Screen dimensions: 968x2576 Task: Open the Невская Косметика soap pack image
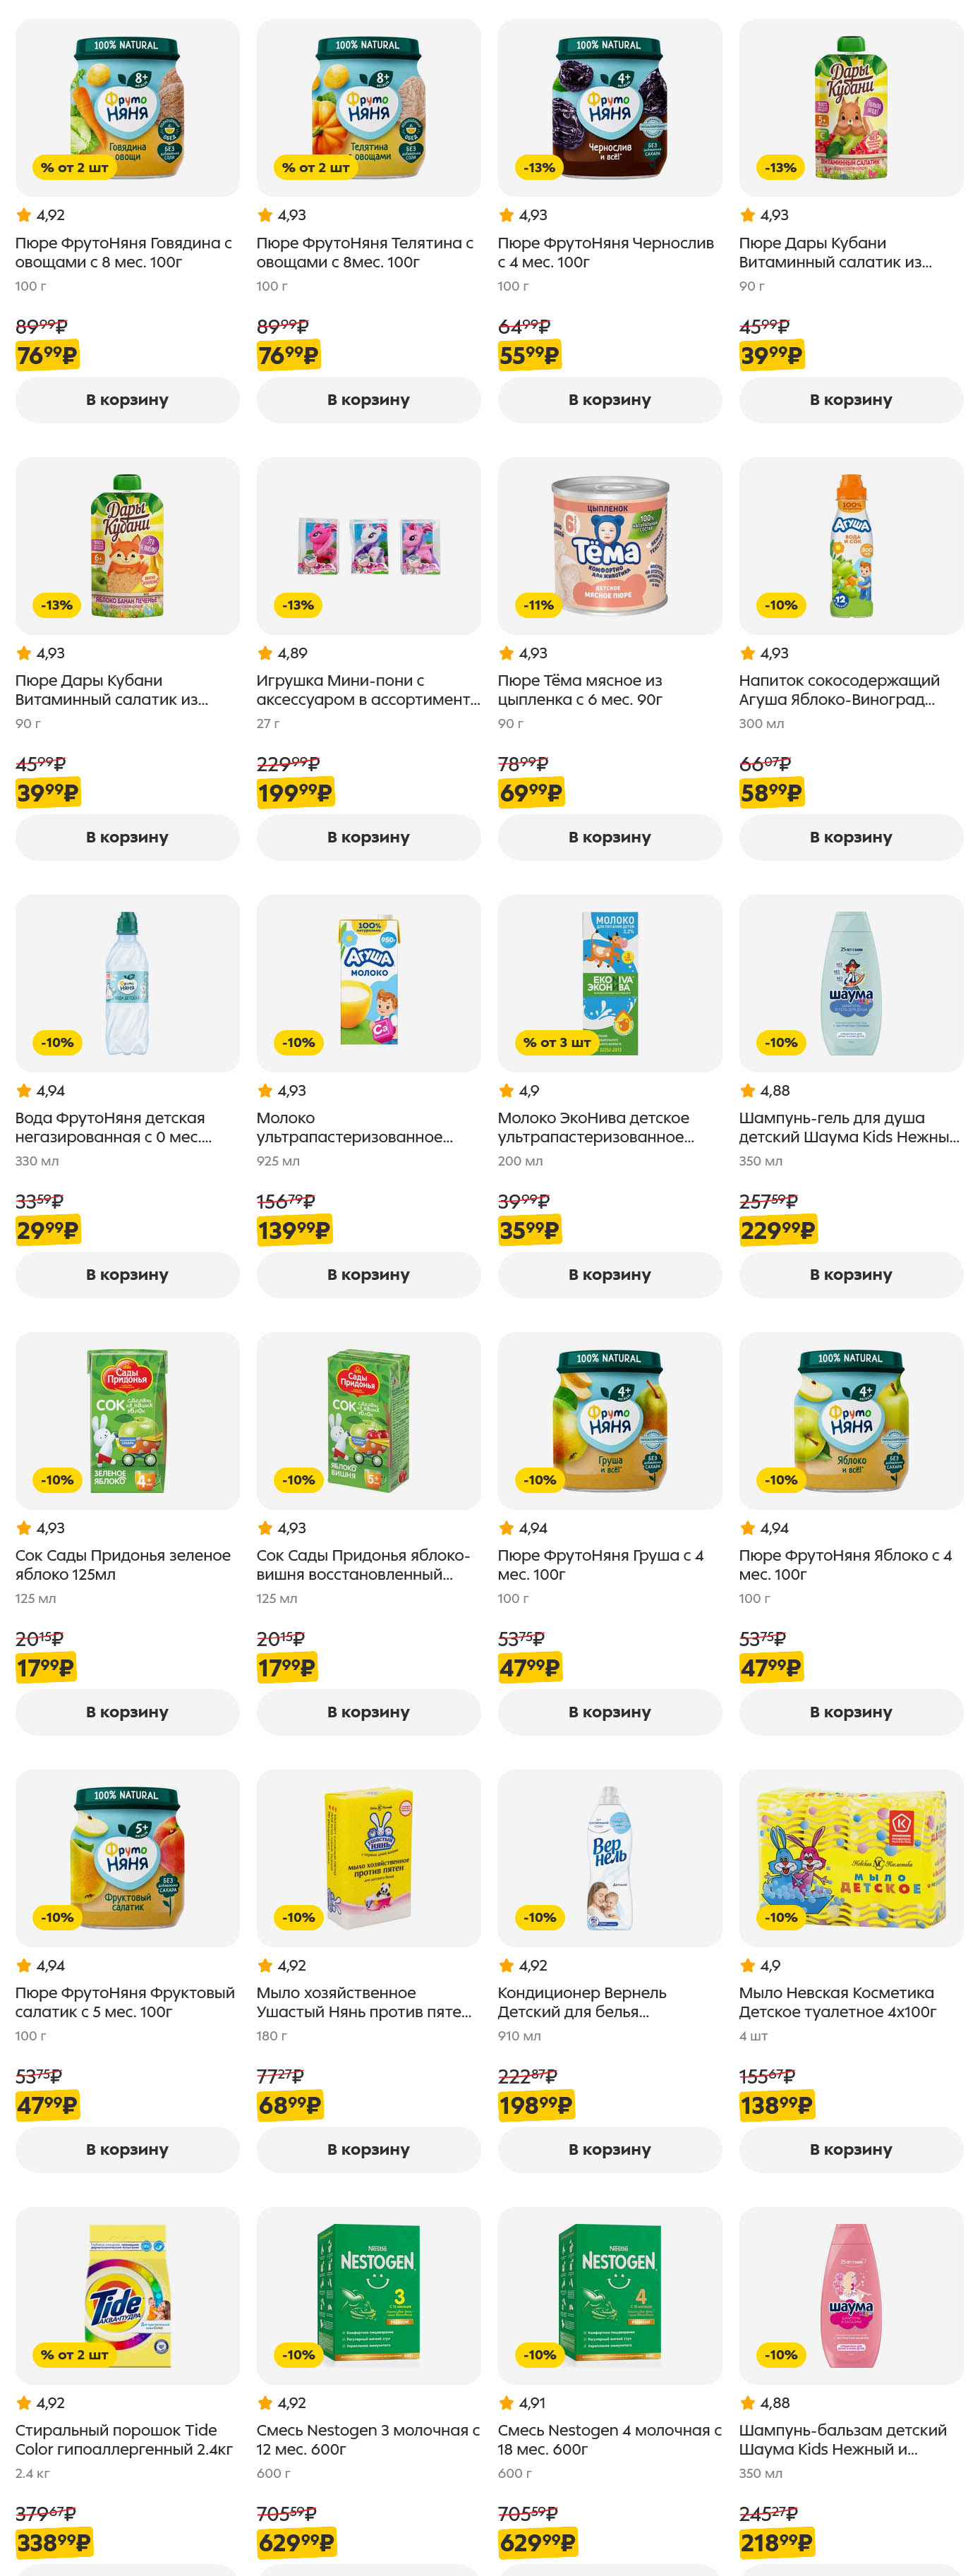[851, 1857]
